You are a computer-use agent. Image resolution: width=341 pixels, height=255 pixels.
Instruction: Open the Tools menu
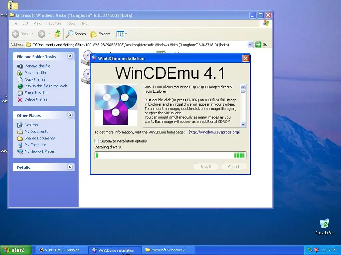71,23
